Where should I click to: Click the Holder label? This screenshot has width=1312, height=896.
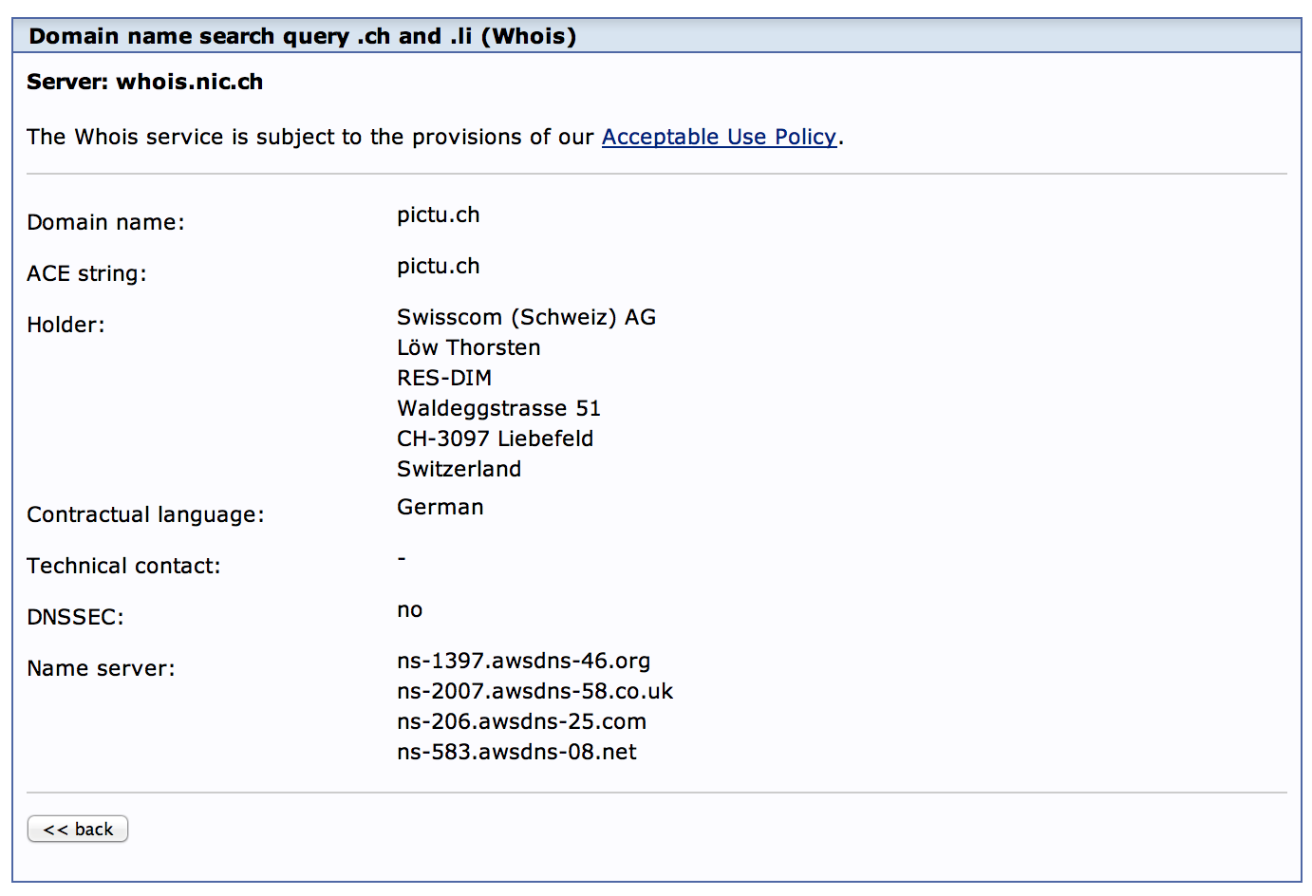(x=66, y=325)
